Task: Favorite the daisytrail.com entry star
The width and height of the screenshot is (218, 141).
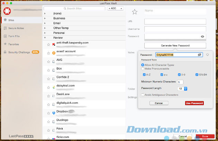Action: [48, 87]
